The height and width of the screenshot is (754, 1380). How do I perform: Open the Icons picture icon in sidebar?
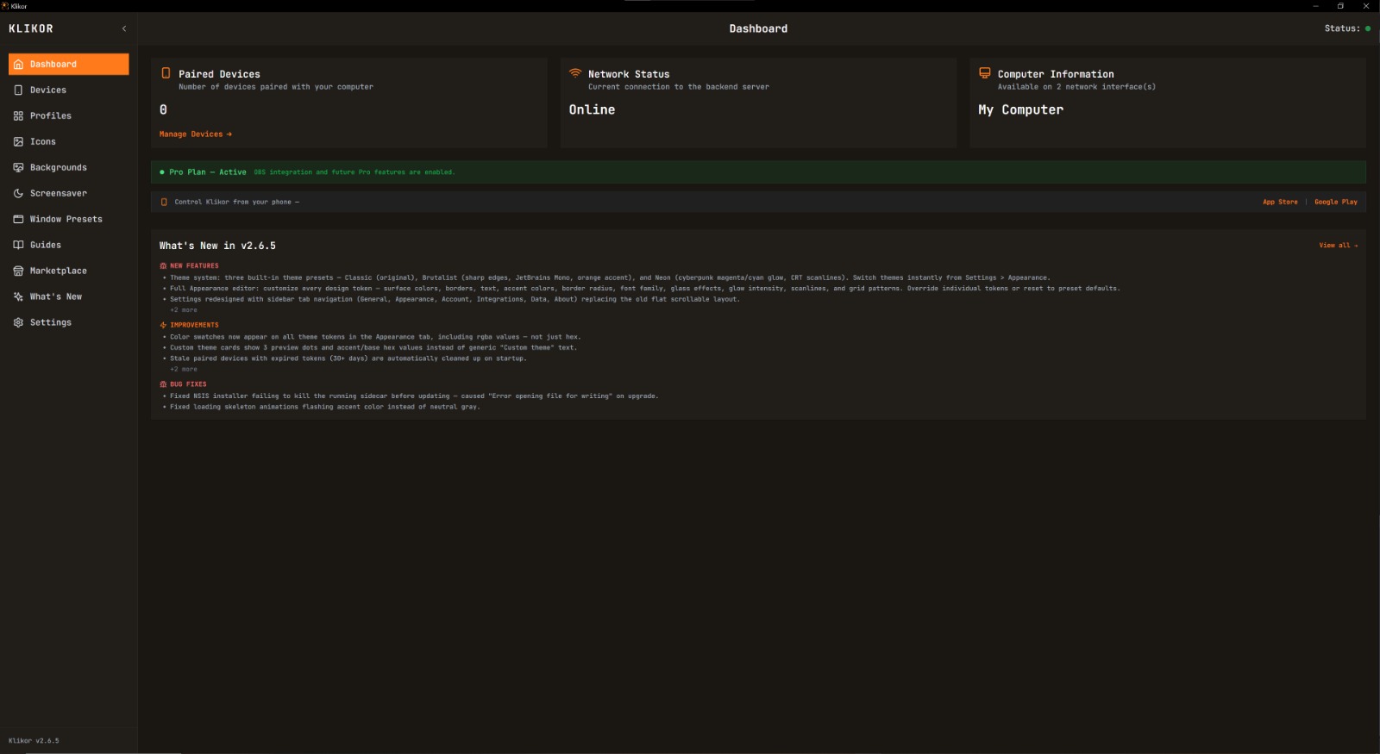tap(18, 141)
